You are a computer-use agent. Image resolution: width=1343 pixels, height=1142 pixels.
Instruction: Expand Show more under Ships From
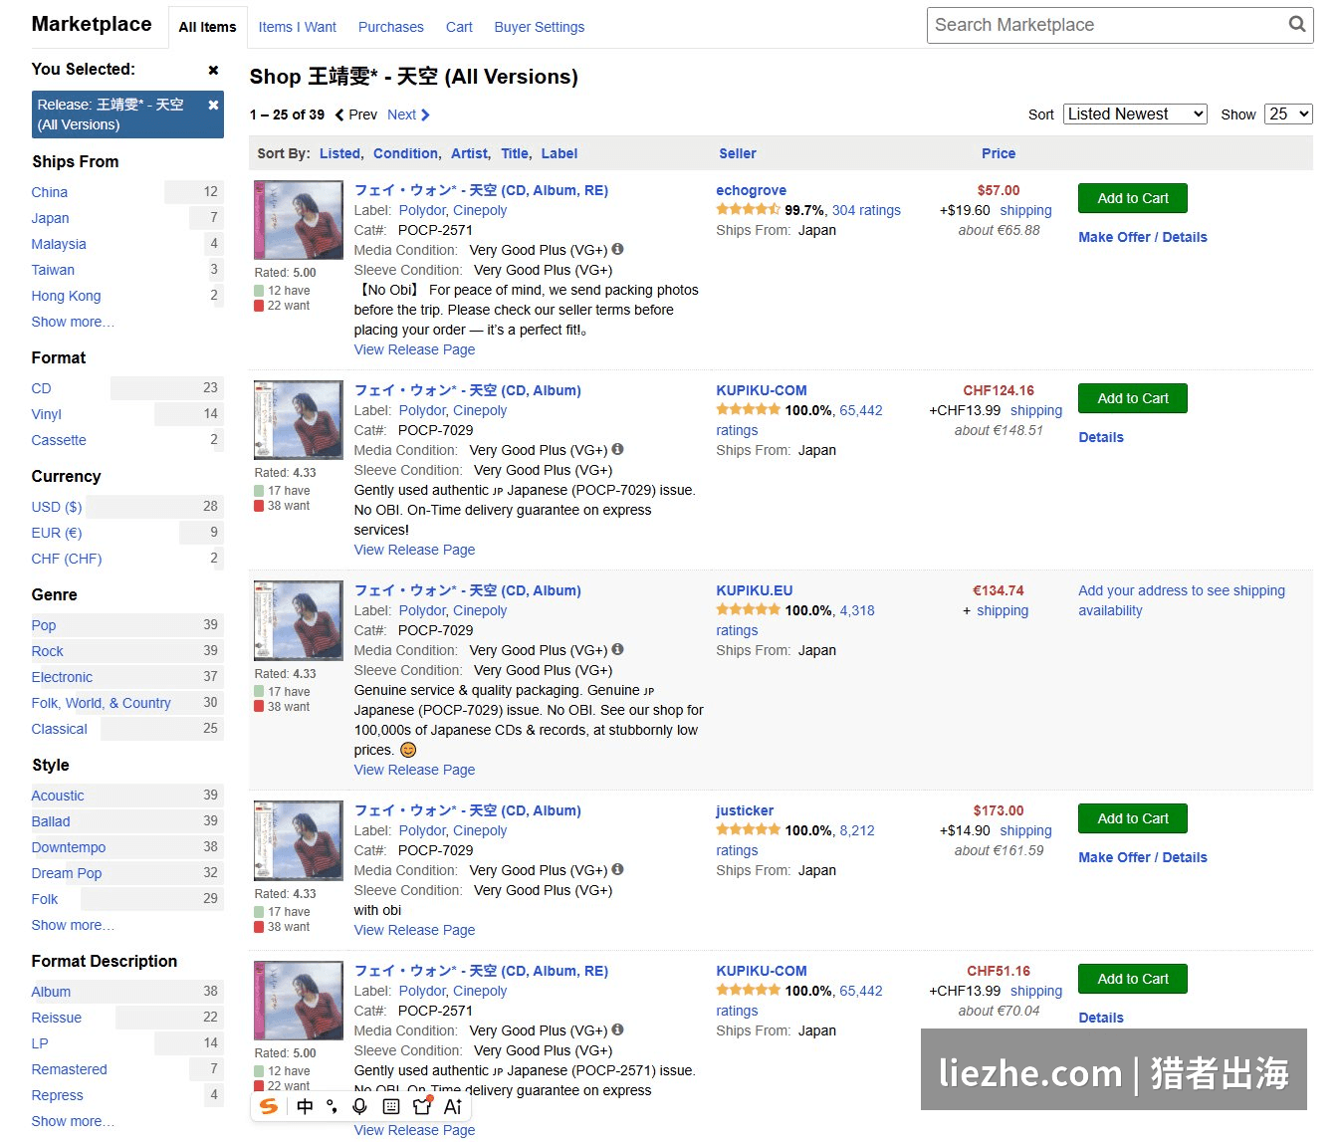click(73, 322)
